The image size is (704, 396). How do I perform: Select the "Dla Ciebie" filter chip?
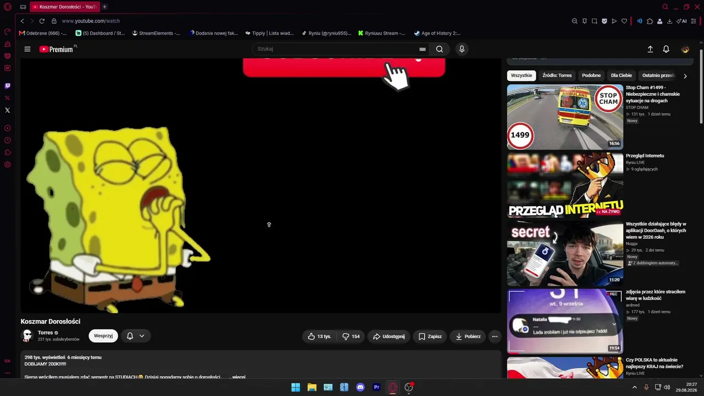pos(621,75)
